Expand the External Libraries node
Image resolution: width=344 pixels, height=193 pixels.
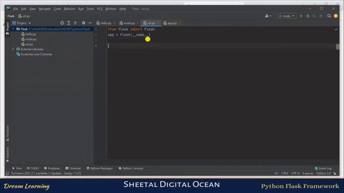[x=13, y=49]
